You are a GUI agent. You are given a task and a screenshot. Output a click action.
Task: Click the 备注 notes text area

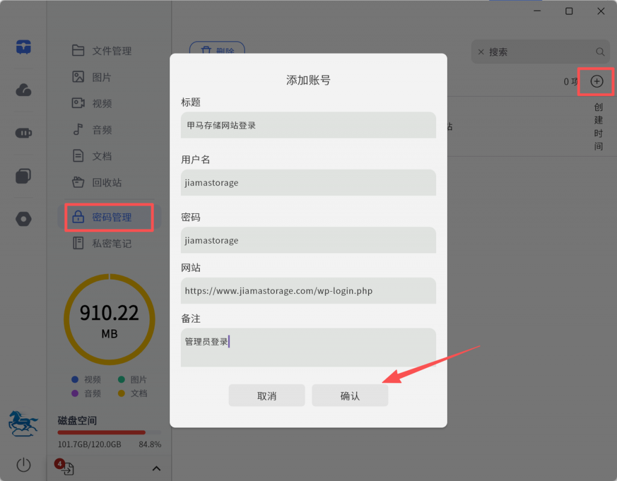coord(308,347)
